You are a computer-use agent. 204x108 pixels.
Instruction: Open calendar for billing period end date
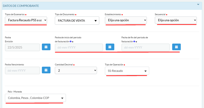pyautogui.click(x=176, y=47)
